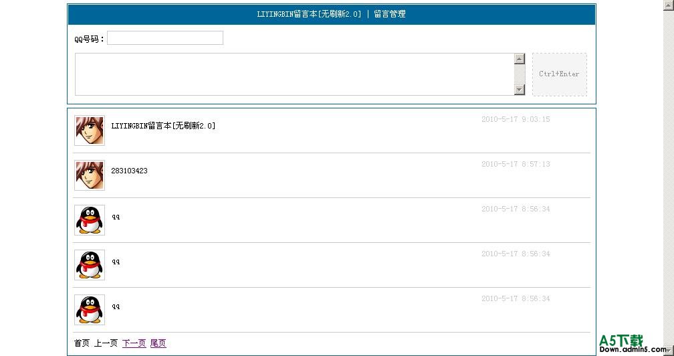The height and width of the screenshot is (356, 674).
Task: Click penguin avatar of first qq message
Action: point(90,220)
